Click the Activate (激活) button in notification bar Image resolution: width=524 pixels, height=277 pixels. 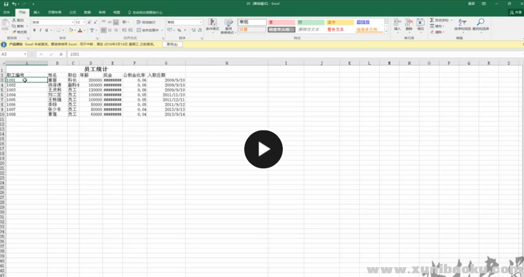[172, 45]
